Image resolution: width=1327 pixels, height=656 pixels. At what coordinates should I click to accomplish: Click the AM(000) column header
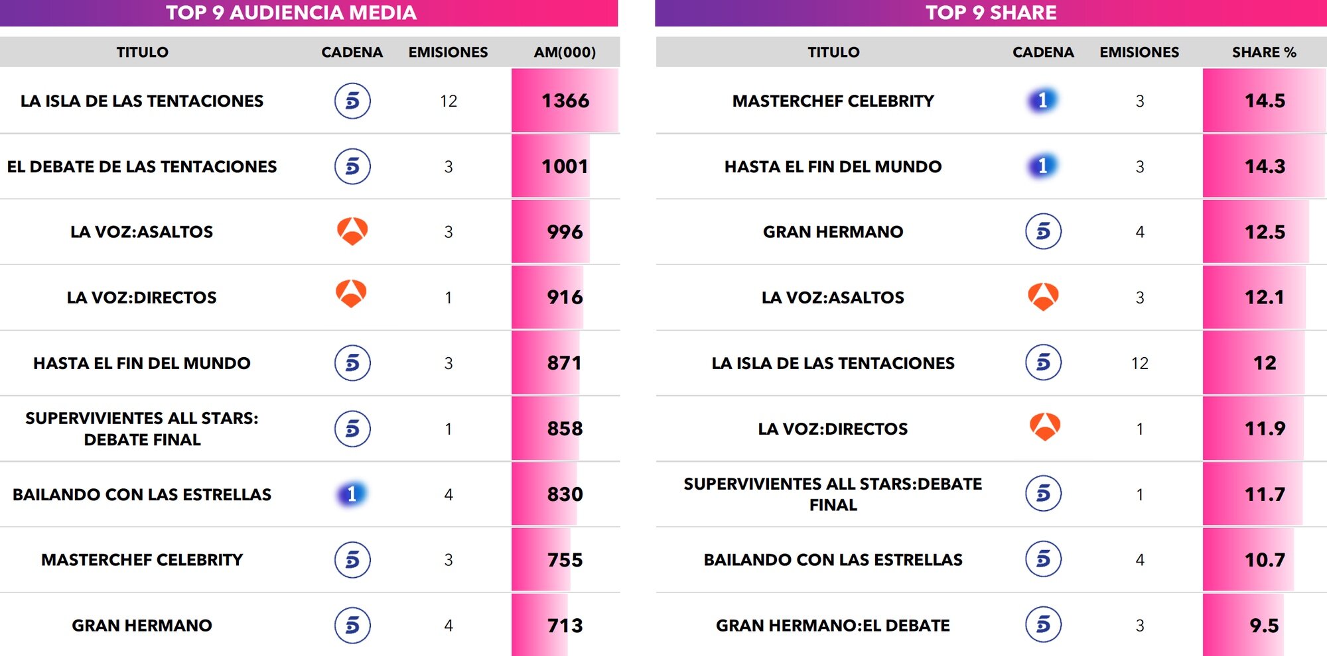[x=565, y=52]
